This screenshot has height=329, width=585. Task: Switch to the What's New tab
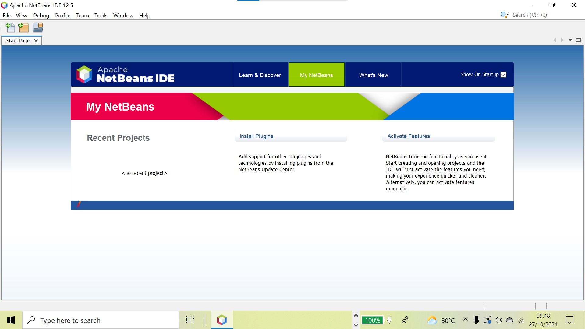click(373, 75)
